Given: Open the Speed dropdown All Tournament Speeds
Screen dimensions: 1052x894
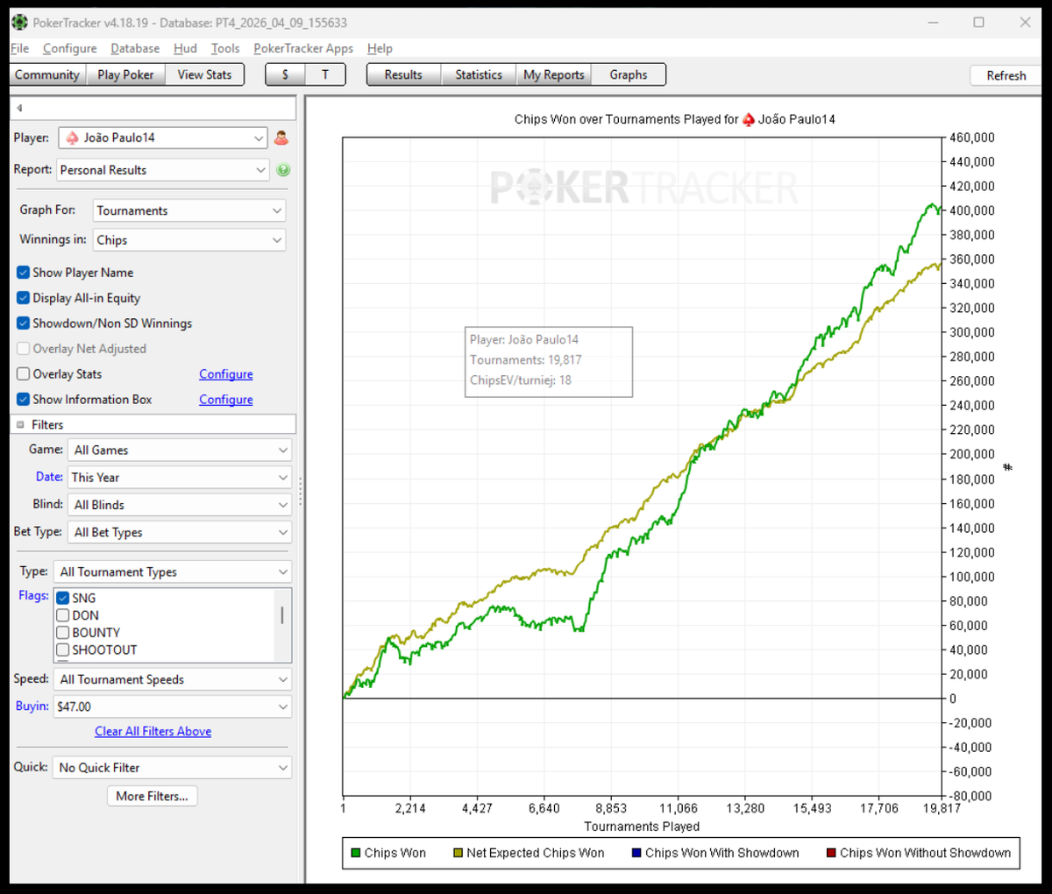Looking at the screenshot, I should point(173,679).
